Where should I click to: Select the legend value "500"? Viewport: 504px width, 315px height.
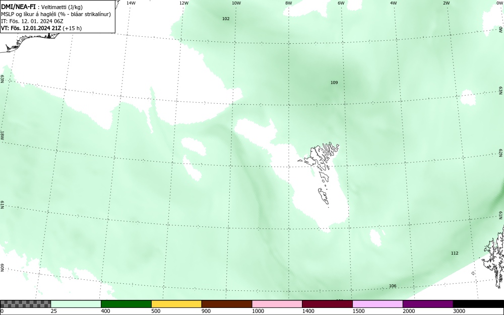[x=156, y=311]
